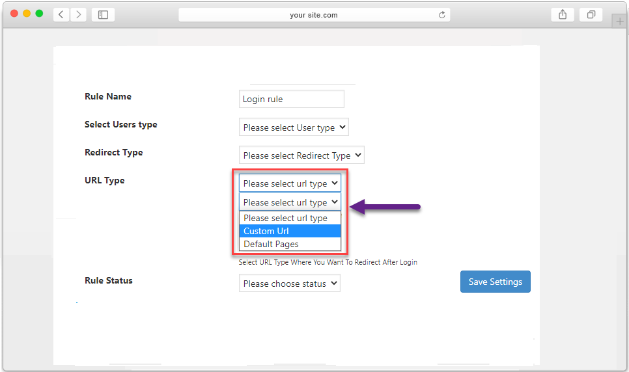Show all tabs overview icon

591,15
